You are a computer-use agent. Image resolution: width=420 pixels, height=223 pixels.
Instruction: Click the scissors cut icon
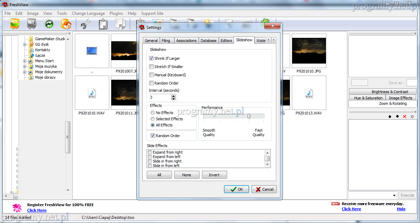click(x=85, y=24)
